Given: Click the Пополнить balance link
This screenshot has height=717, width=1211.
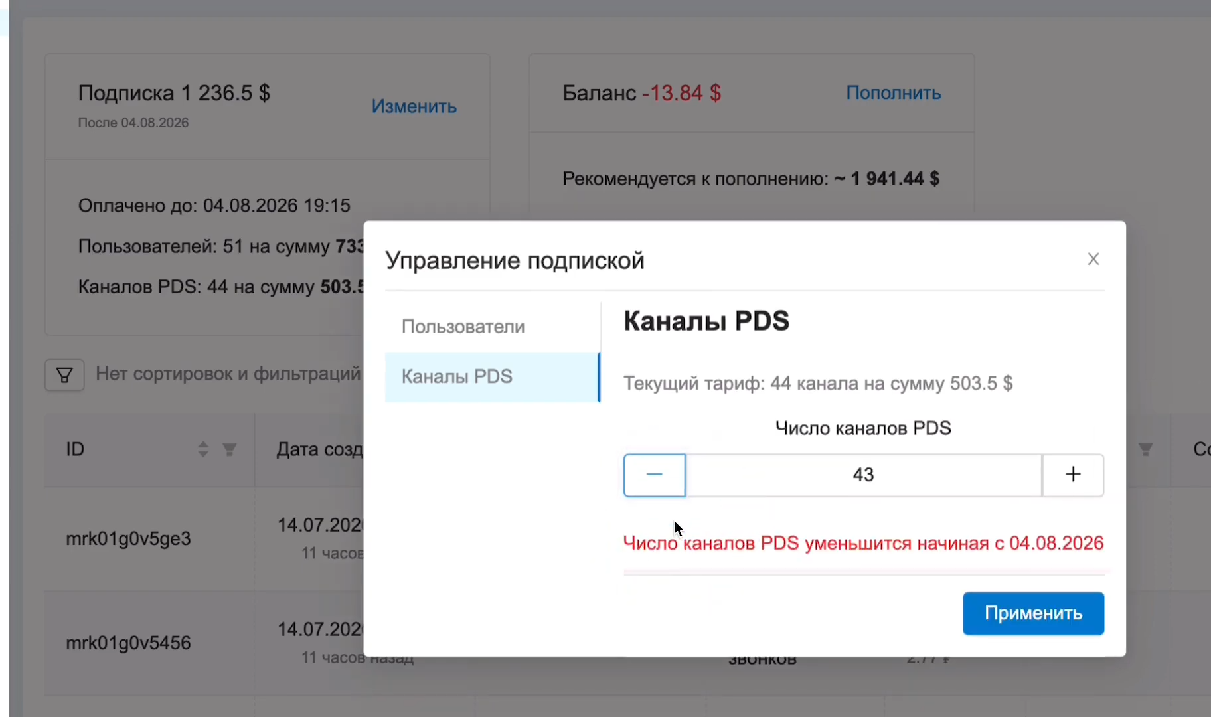Looking at the screenshot, I should (x=893, y=93).
